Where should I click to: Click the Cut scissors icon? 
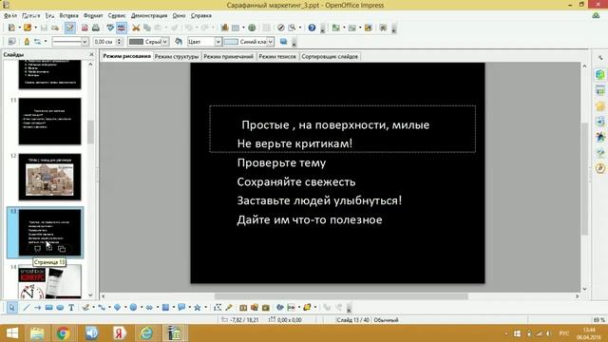[136, 28]
